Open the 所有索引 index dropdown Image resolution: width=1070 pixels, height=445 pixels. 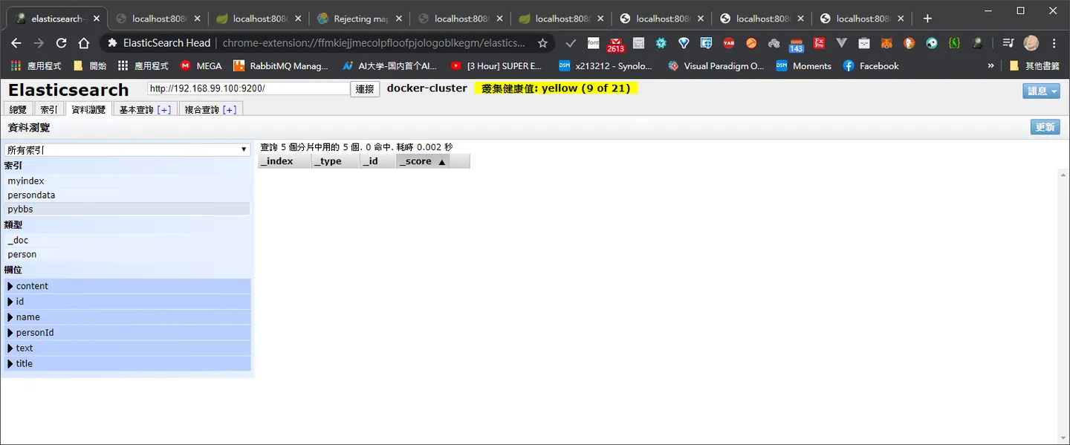click(x=127, y=150)
